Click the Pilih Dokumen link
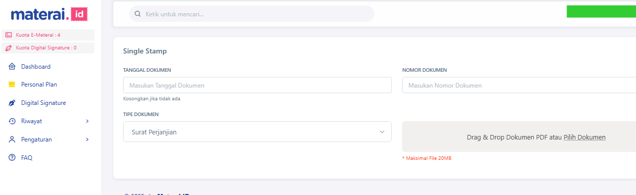This screenshot has height=195, width=636. [x=584, y=137]
